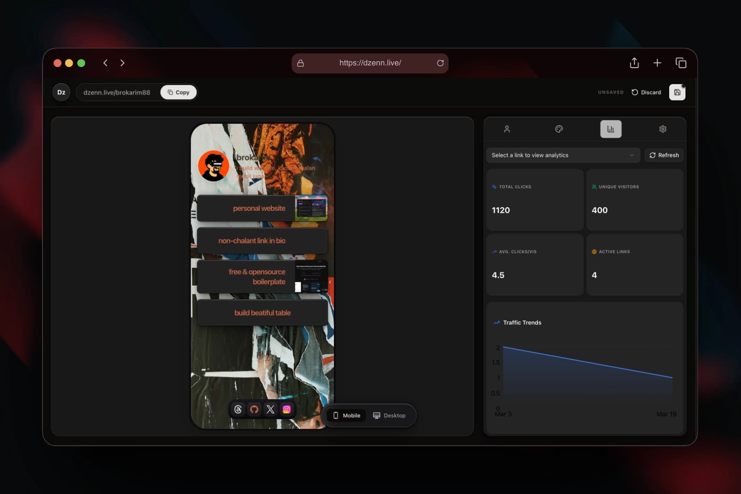741x494 pixels.
Task: Click the Mar 19 chart axis label
Action: (x=666, y=414)
